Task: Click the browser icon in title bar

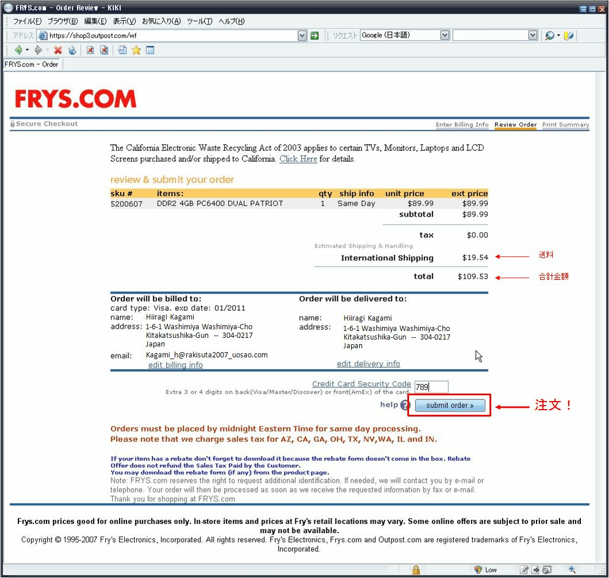Action: [x=8, y=8]
